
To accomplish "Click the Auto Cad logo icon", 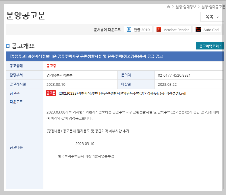I will 198,29.
